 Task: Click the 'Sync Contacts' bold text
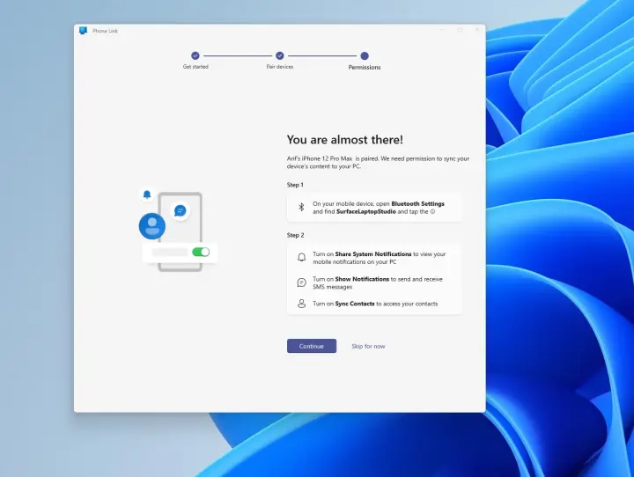pos(355,304)
